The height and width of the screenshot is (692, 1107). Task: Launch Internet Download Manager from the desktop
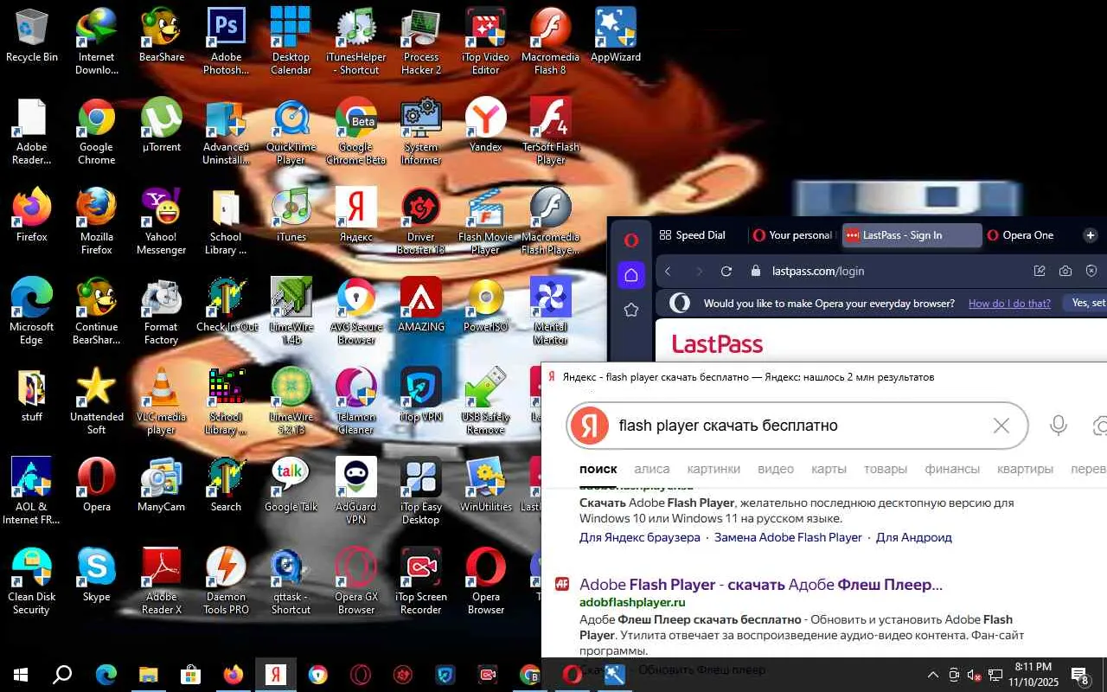[97, 42]
